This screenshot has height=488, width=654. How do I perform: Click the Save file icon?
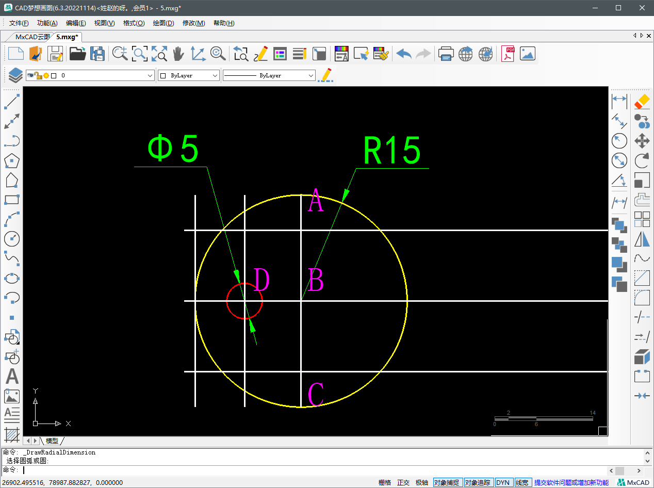click(55, 54)
